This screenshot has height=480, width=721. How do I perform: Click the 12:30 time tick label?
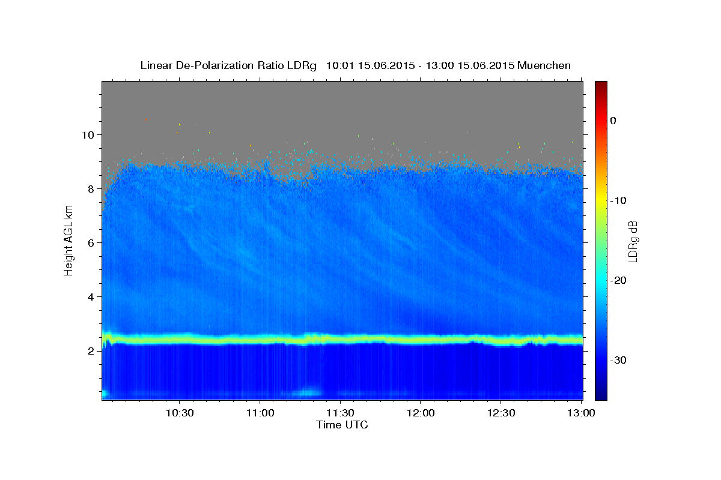[501, 413]
